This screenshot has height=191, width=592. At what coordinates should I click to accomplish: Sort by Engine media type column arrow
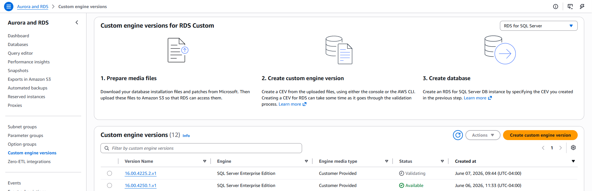[x=387, y=161]
